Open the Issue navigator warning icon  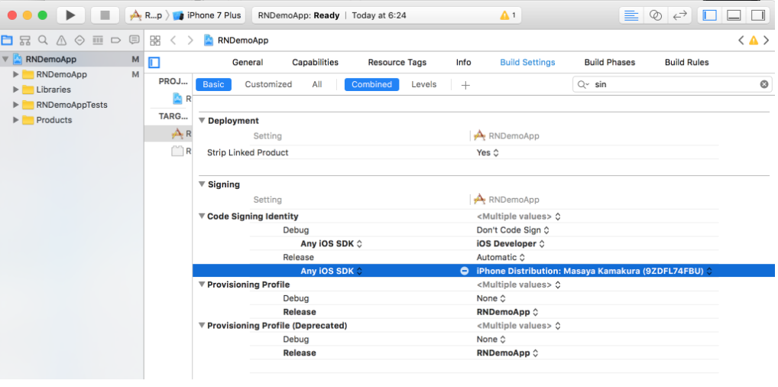62,41
